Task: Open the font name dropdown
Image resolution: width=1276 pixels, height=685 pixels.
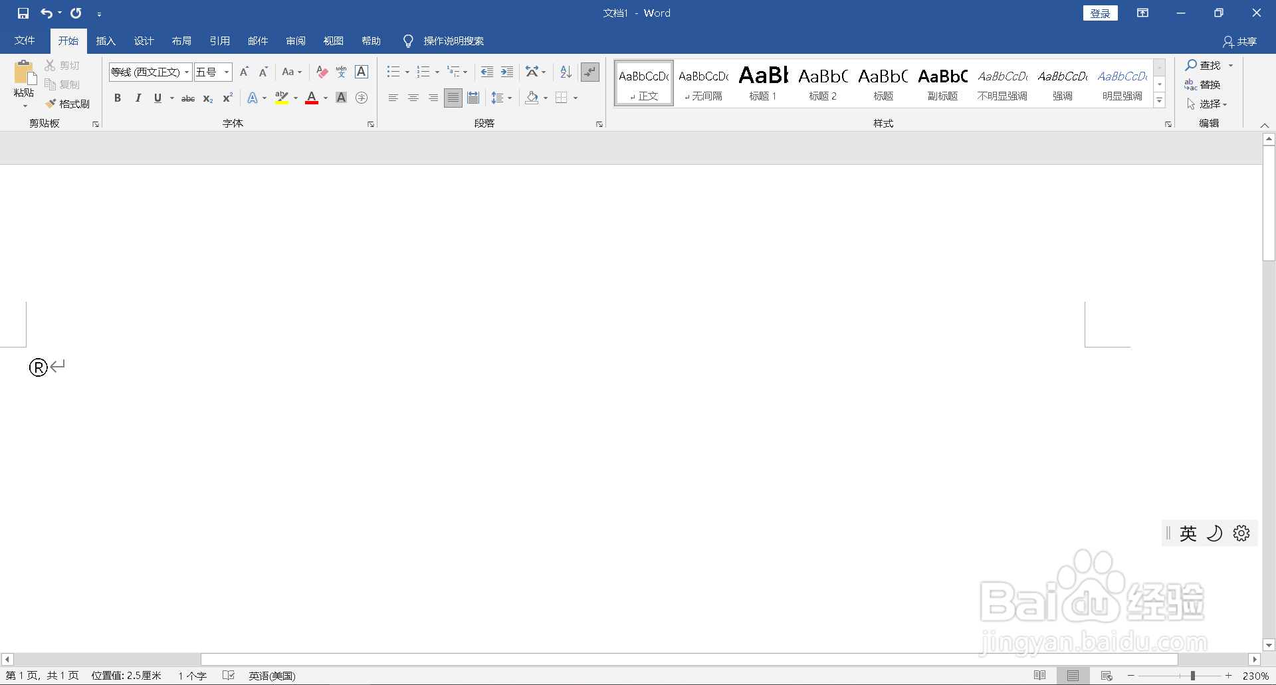Action: (x=187, y=72)
